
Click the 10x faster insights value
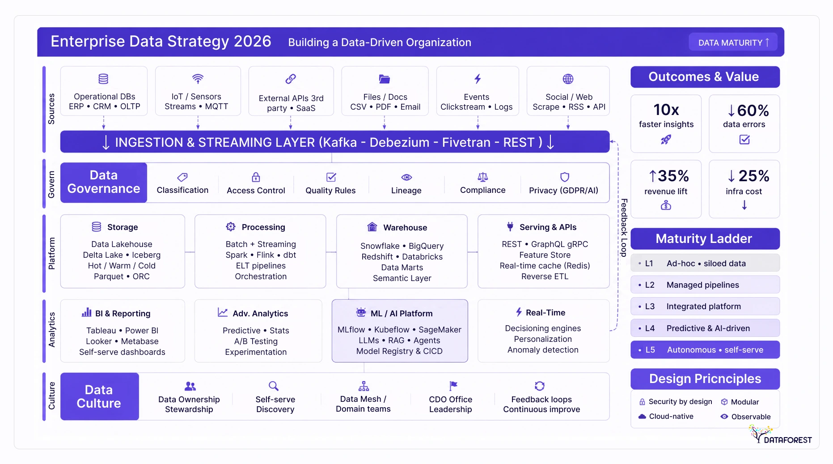[x=666, y=110]
